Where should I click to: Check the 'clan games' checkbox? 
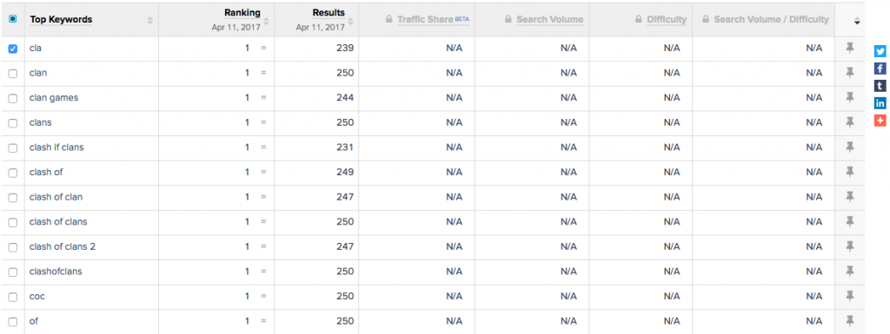(12, 99)
